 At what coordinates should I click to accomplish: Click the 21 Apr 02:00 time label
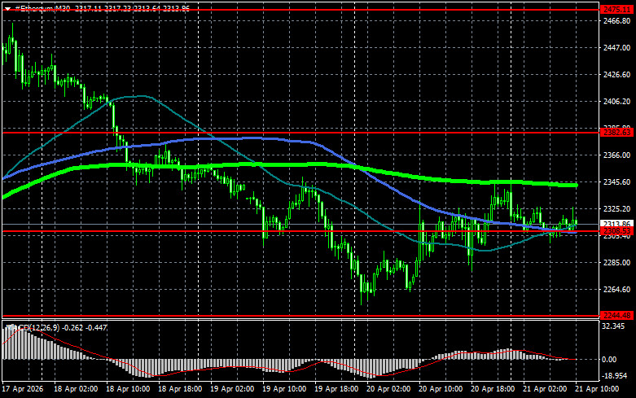coord(545,389)
